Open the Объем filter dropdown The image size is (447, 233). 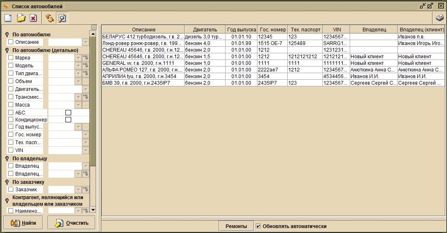tap(78, 81)
